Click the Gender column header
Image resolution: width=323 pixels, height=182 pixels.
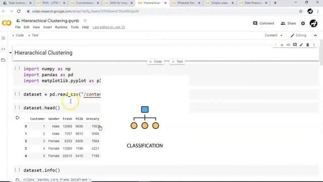[x=54, y=119]
